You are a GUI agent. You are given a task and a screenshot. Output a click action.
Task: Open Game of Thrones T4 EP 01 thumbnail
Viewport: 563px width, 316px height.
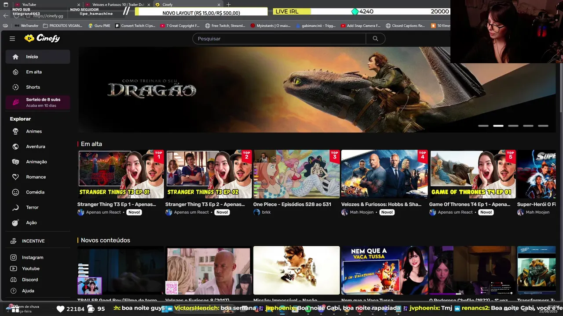[472, 174]
